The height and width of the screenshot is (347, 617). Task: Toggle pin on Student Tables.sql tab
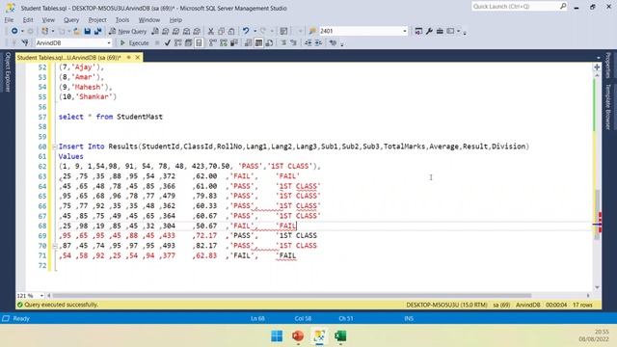point(128,58)
